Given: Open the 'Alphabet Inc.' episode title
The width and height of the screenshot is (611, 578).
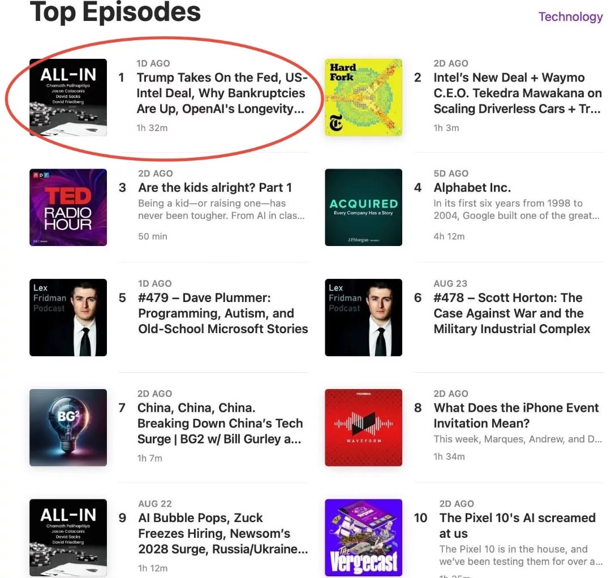Looking at the screenshot, I should coord(472,187).
